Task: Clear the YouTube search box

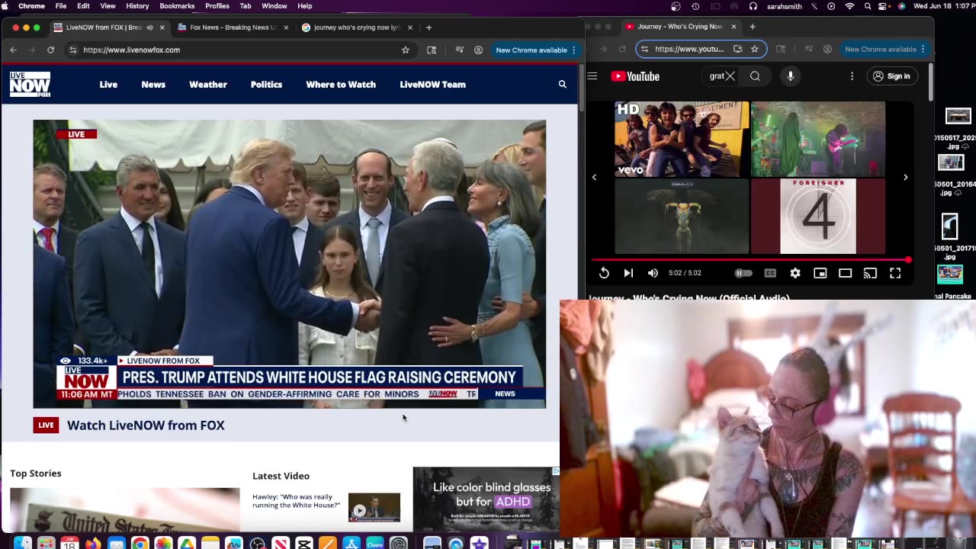Action: (x=730, y=76)
